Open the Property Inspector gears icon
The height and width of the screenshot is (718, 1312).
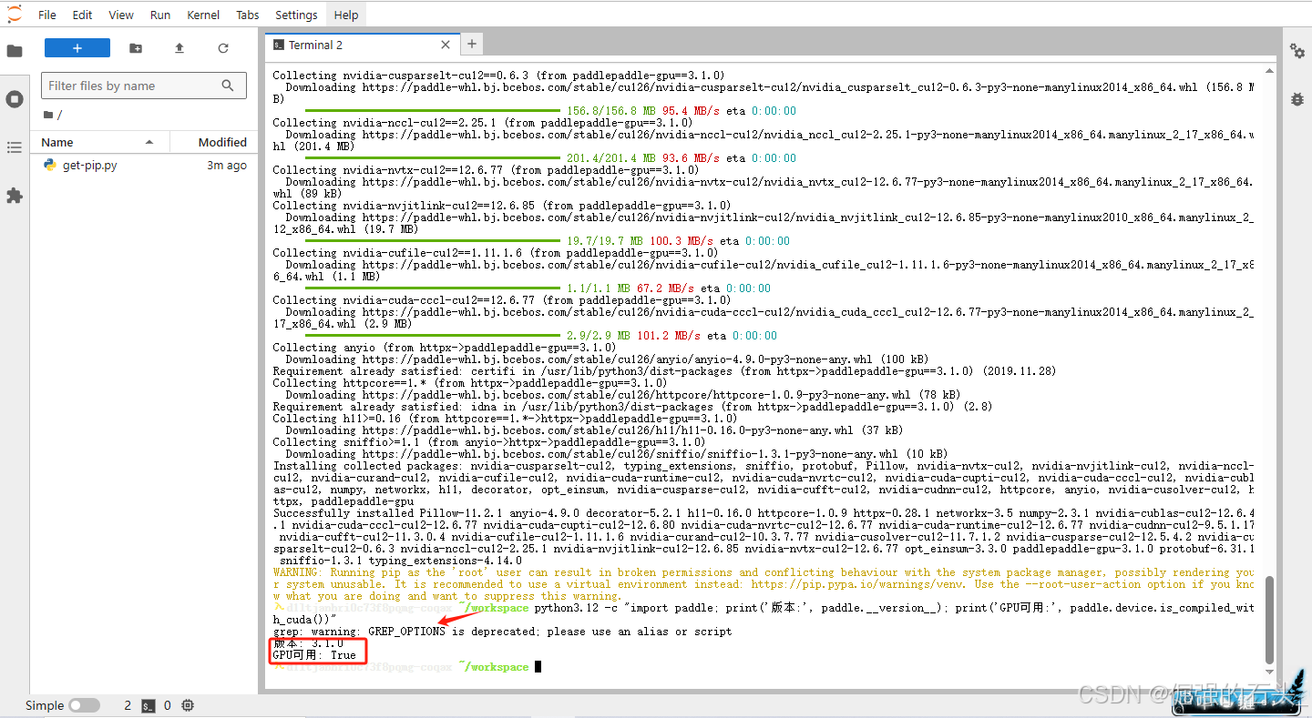click(x=1297, y=51)
